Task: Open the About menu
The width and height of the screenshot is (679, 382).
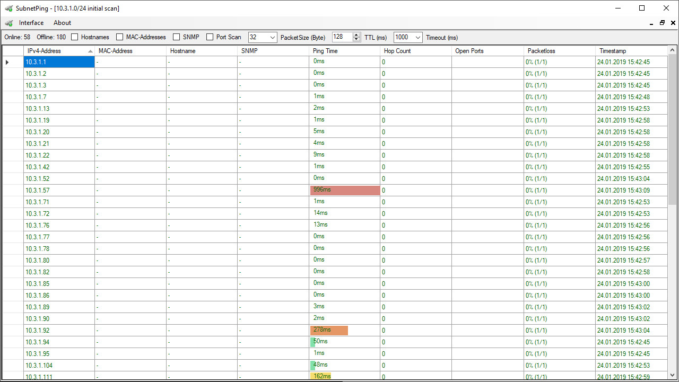Action: coord(62,23)
